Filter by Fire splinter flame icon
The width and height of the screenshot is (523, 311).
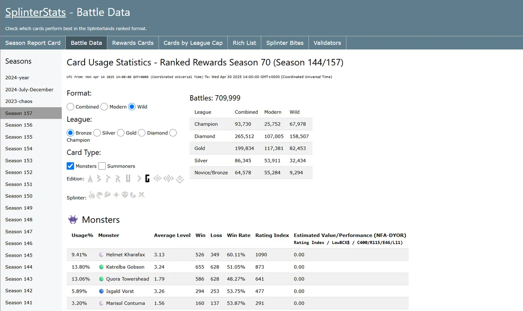tap(92, 195)
